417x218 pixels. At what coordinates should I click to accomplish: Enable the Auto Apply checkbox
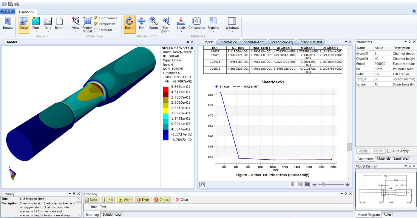pos(389,151)
